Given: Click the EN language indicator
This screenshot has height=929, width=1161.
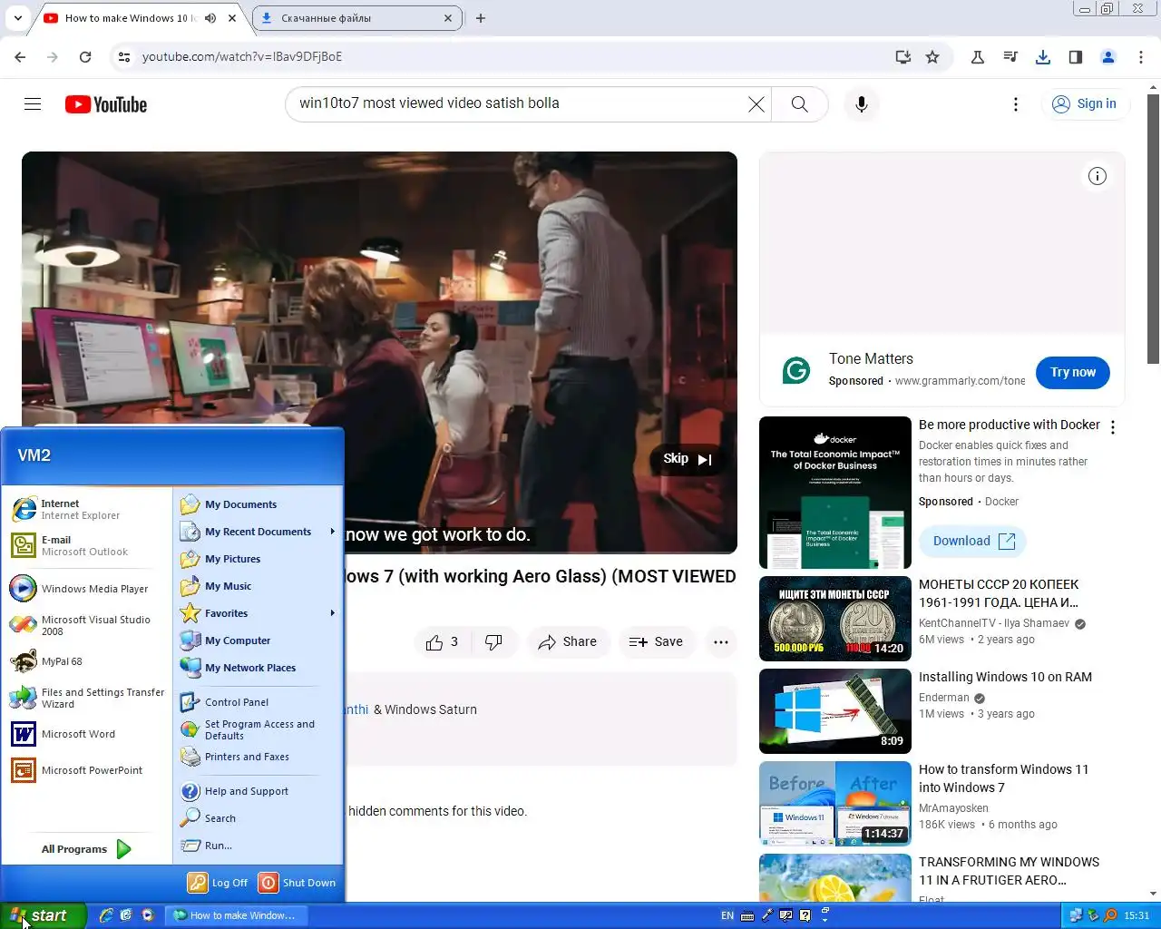Looking at the screenshot, I should coord(727,916).
